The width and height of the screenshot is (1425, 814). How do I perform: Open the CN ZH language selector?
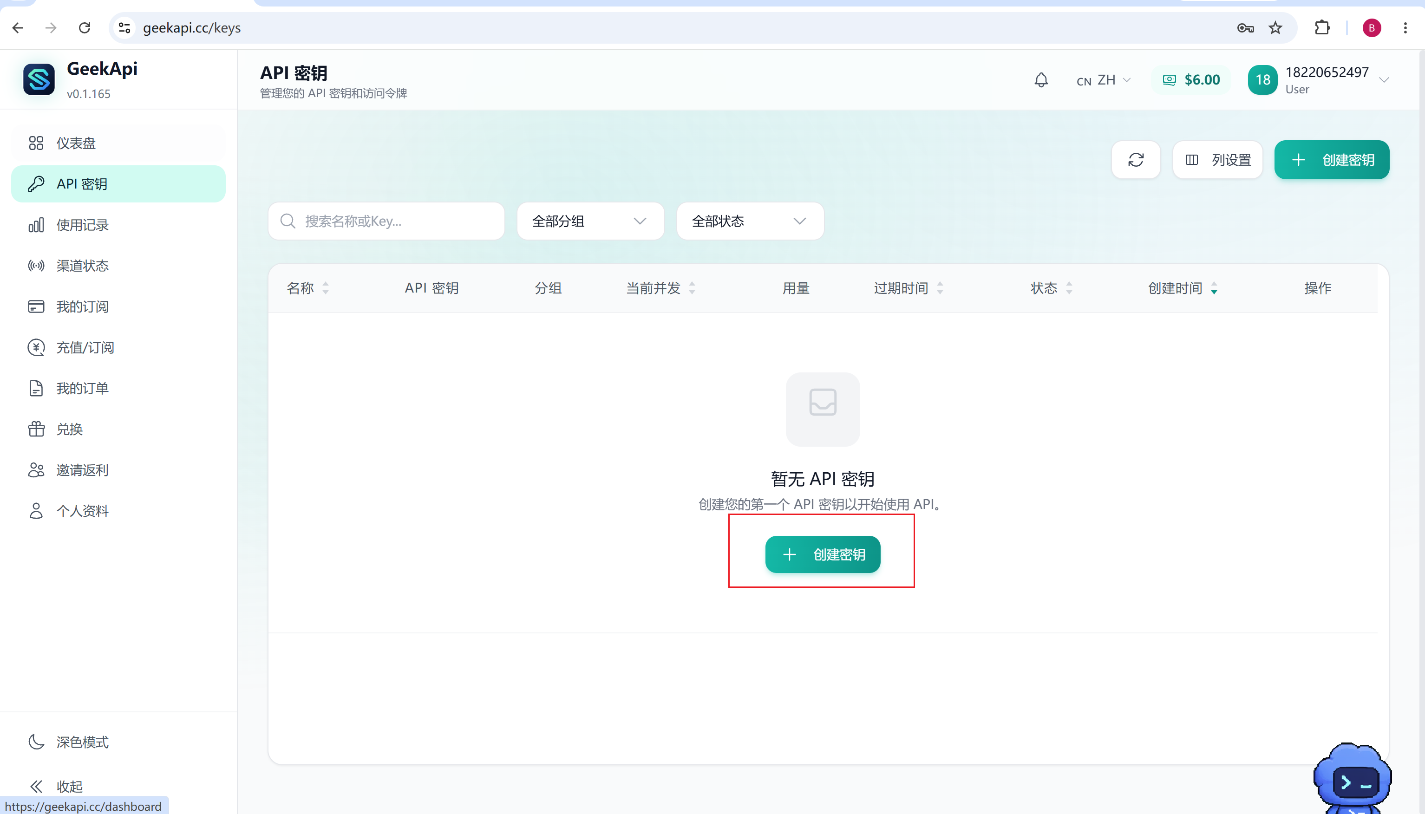[1104, 80]
